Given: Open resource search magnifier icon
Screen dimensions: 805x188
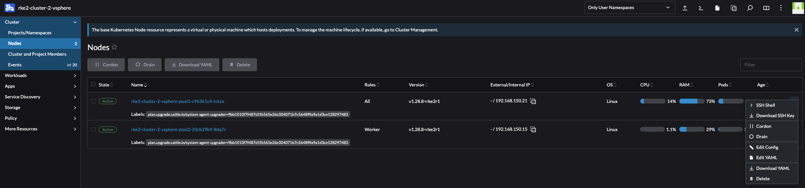Looking at the screenshot, I should [750, 8].
